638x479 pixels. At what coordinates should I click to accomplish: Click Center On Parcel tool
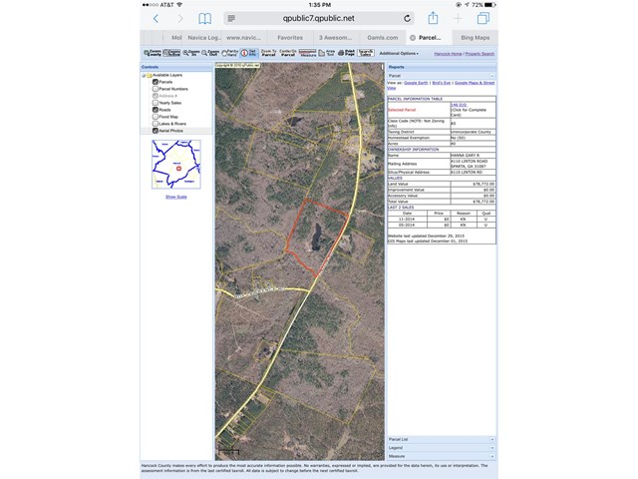(x=288, y=53)
